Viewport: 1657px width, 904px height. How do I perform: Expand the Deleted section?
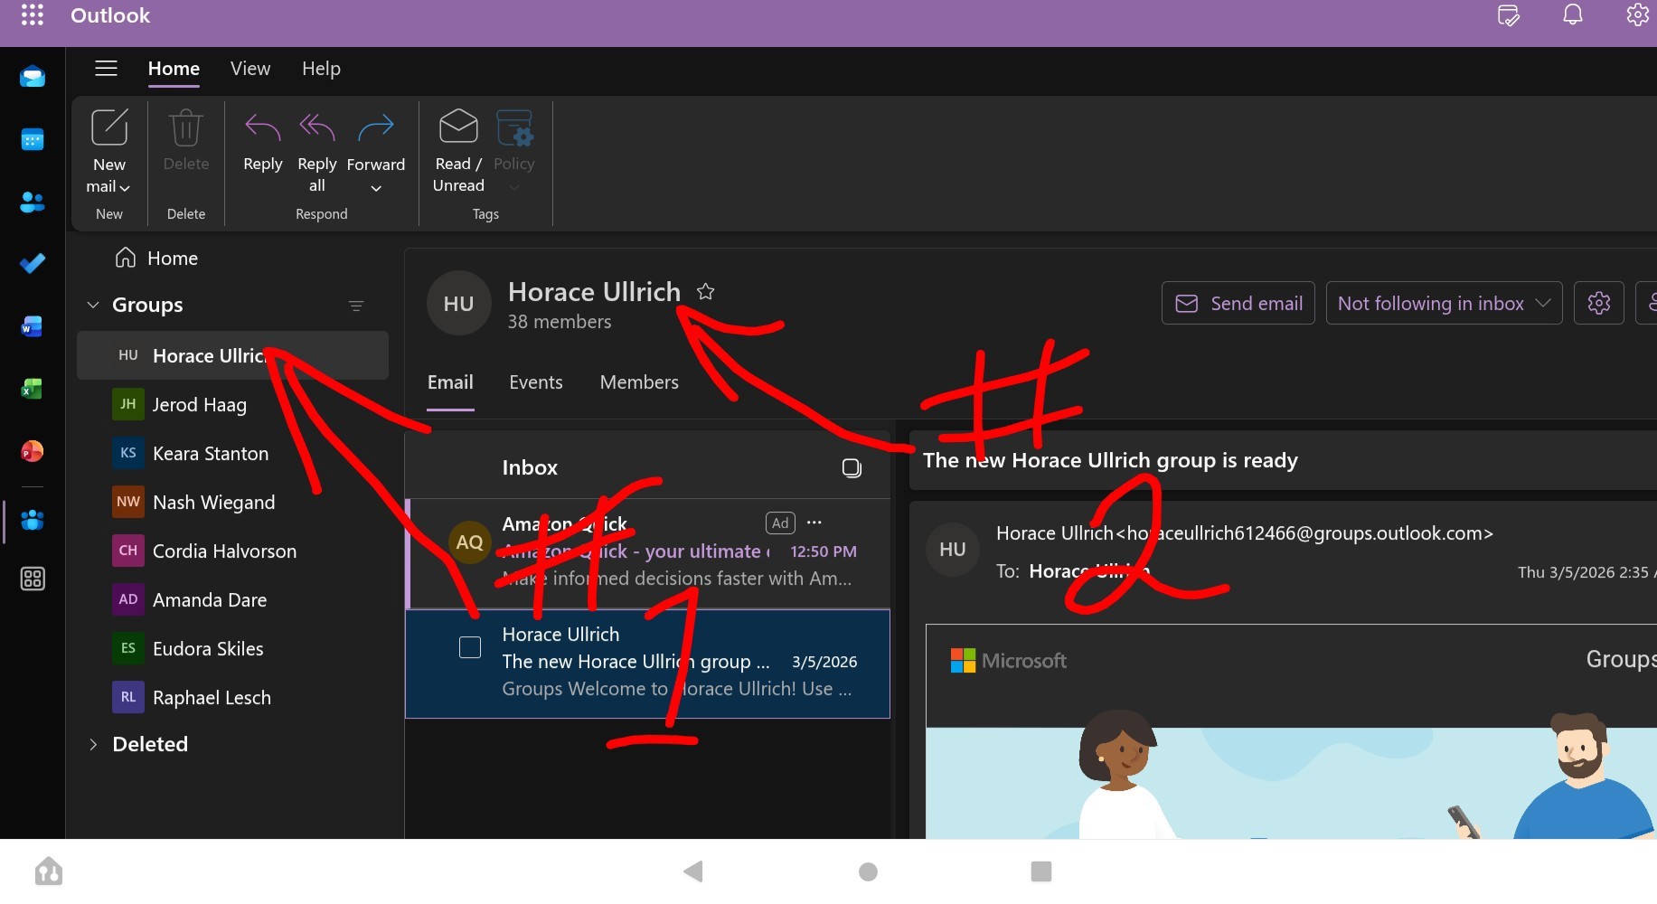[93, 745]
